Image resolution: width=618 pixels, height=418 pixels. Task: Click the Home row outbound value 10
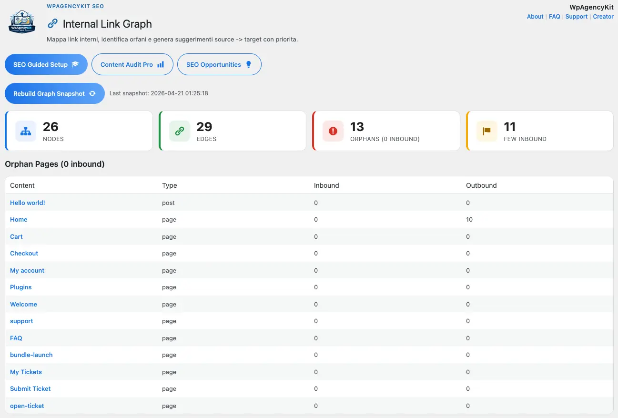pos(469,220)
